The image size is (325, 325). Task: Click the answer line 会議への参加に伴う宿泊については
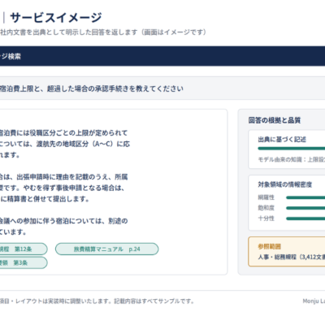(x=64, y=221)
